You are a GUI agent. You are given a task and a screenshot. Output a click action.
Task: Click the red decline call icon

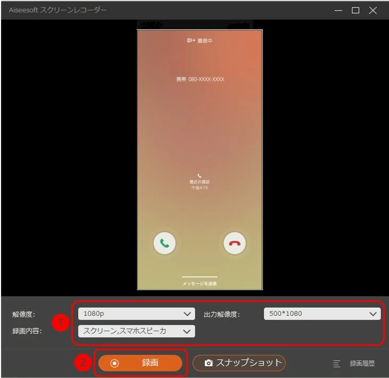click(x=235, y=243)
